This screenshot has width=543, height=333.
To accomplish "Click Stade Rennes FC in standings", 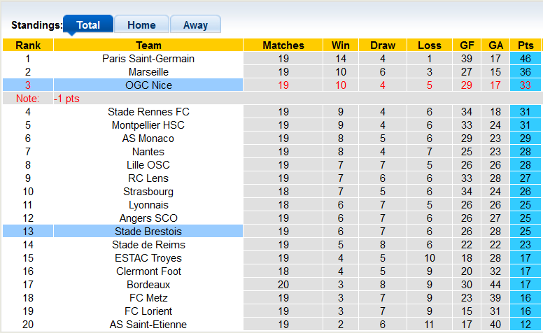I will (x=148, y=112).
